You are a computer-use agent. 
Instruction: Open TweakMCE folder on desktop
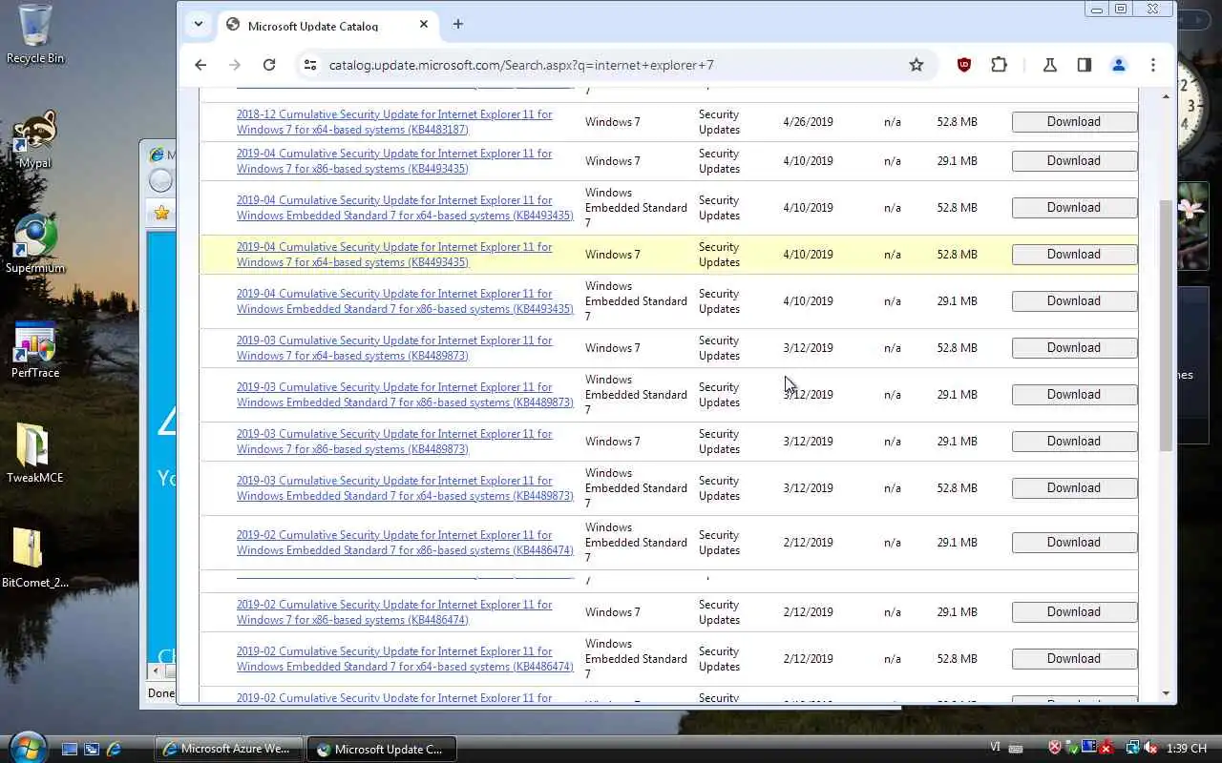click(x=35, y=454)
